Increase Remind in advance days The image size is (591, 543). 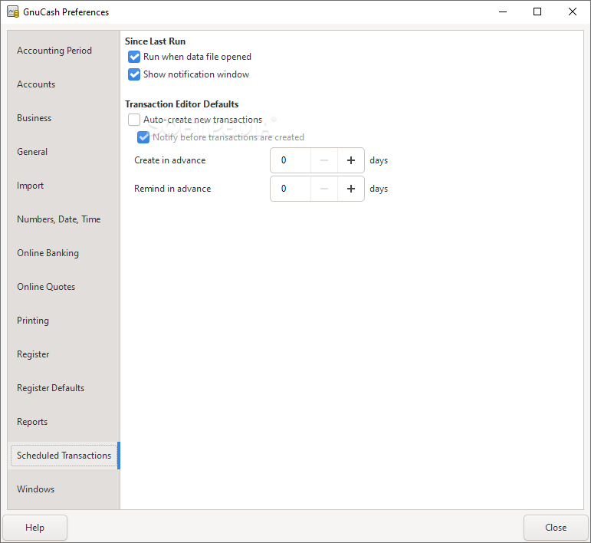pos(351,189)
